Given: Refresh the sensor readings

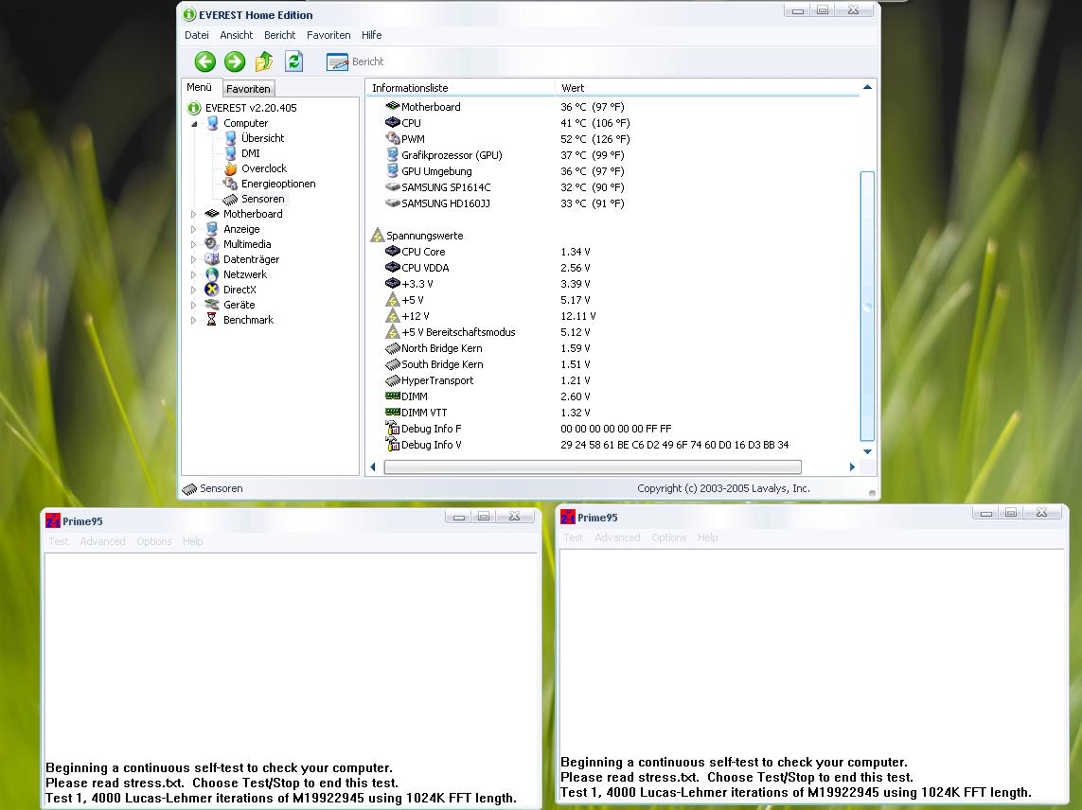Looking at the screenshot, I should tap(294, 62).
